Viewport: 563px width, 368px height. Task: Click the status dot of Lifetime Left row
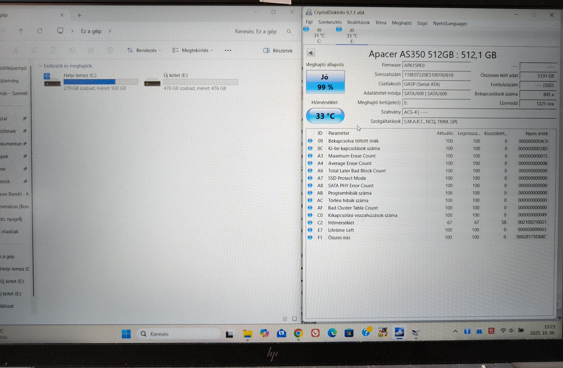(310, 230)
